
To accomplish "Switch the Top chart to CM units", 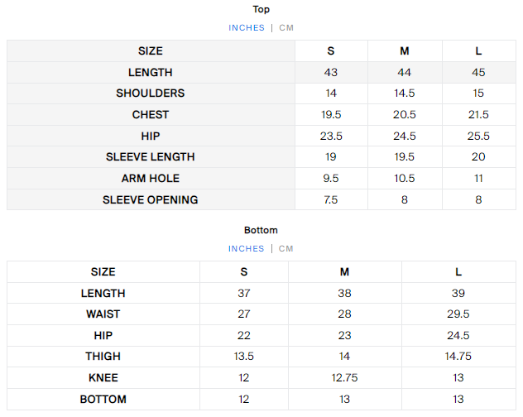I will coord(286,27).
